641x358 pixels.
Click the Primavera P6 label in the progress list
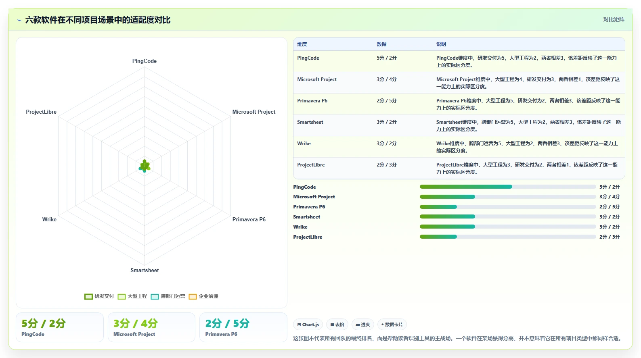coord(309,207)
